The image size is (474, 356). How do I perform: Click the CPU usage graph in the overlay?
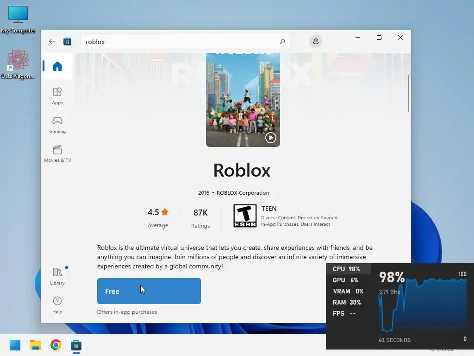point(423,305)
